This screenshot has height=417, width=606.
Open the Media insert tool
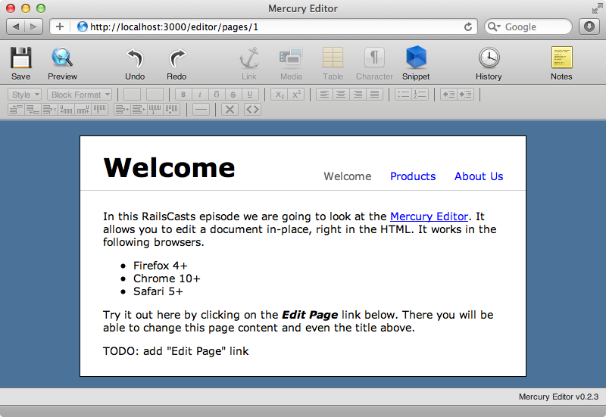click(x=291, y=64)
